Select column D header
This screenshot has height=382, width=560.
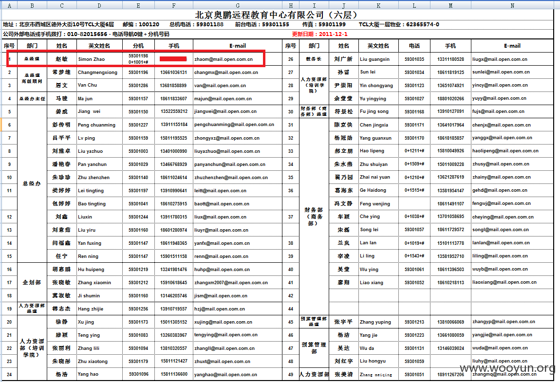[x=99, y=5]
